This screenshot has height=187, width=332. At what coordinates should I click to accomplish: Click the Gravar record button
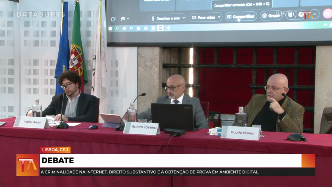[x=271, y=16]
